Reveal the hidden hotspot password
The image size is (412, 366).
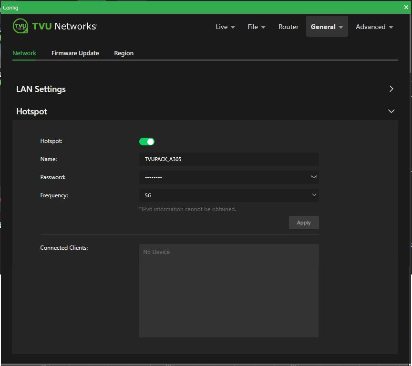tap(314, 177)
